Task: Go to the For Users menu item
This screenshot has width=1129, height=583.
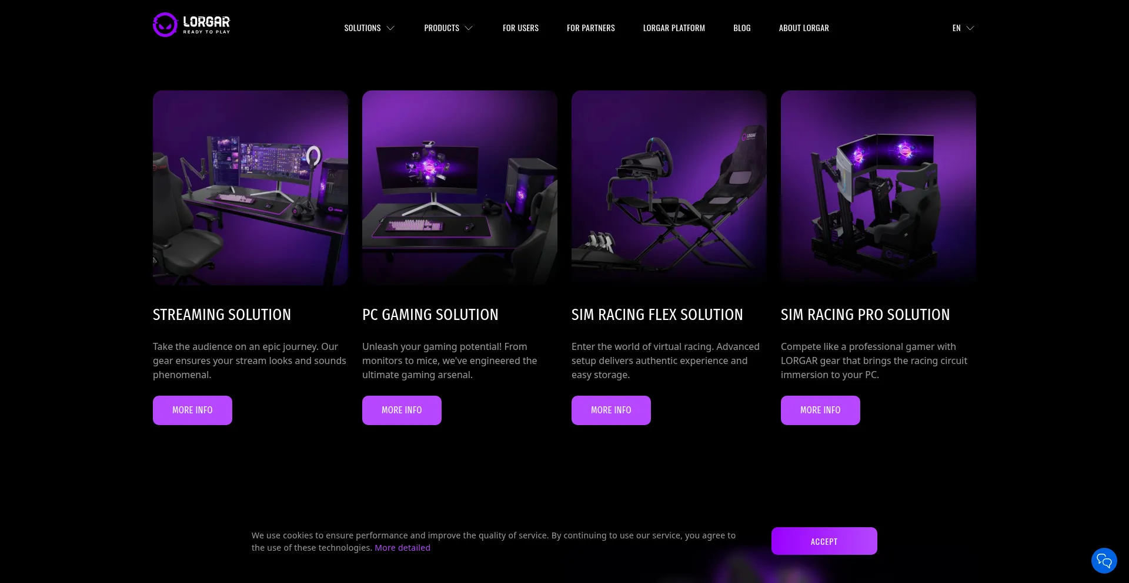Action: 520,28
